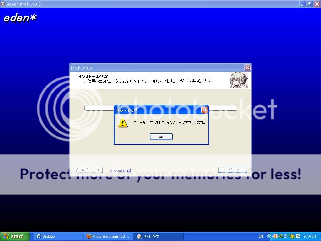Image resolution: width=321 pixels, height=241 pixels.
Task: Open the wireless network connection tray icon
Action: tap(287, 236)
